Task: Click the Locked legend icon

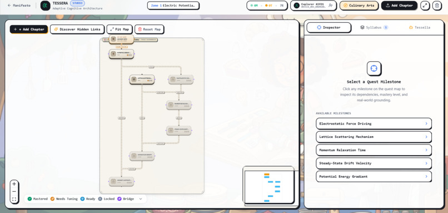Action: 100,199
